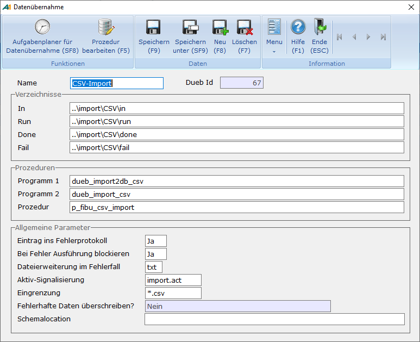Click Fehlerhafte Daten überschreiben field Nein
This screenshot has height=342, width=420.
[x=238, y=306]
